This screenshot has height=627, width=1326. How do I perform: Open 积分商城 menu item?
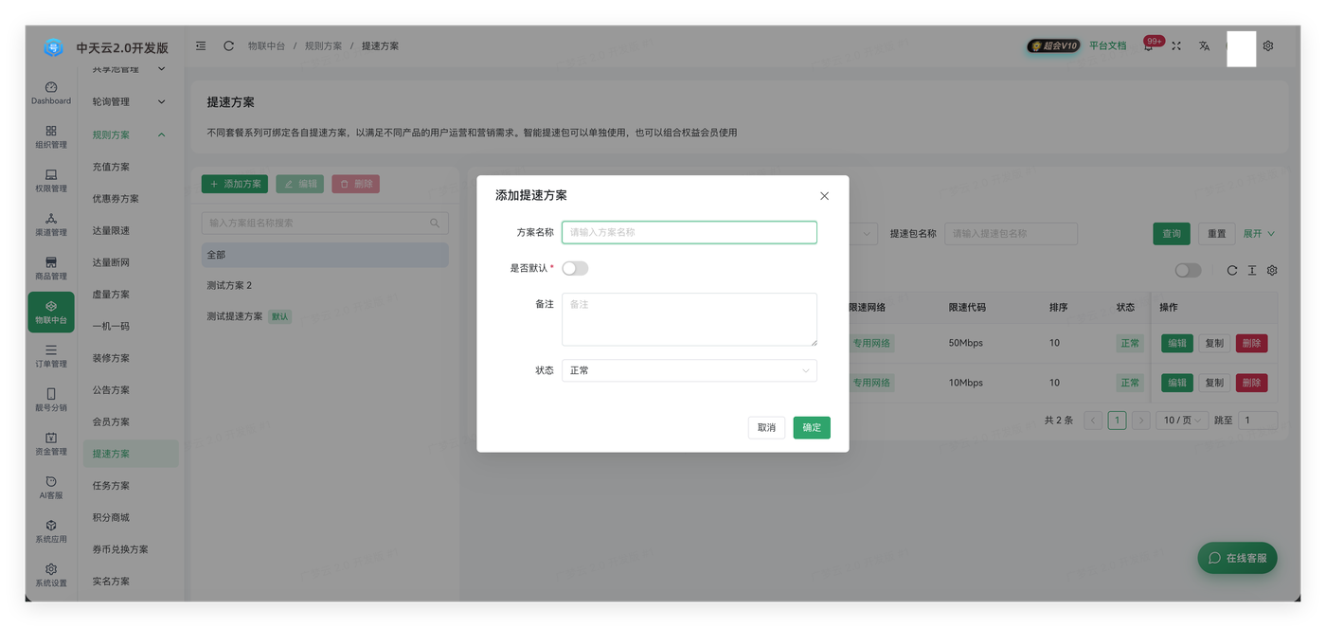click(131, 517)
